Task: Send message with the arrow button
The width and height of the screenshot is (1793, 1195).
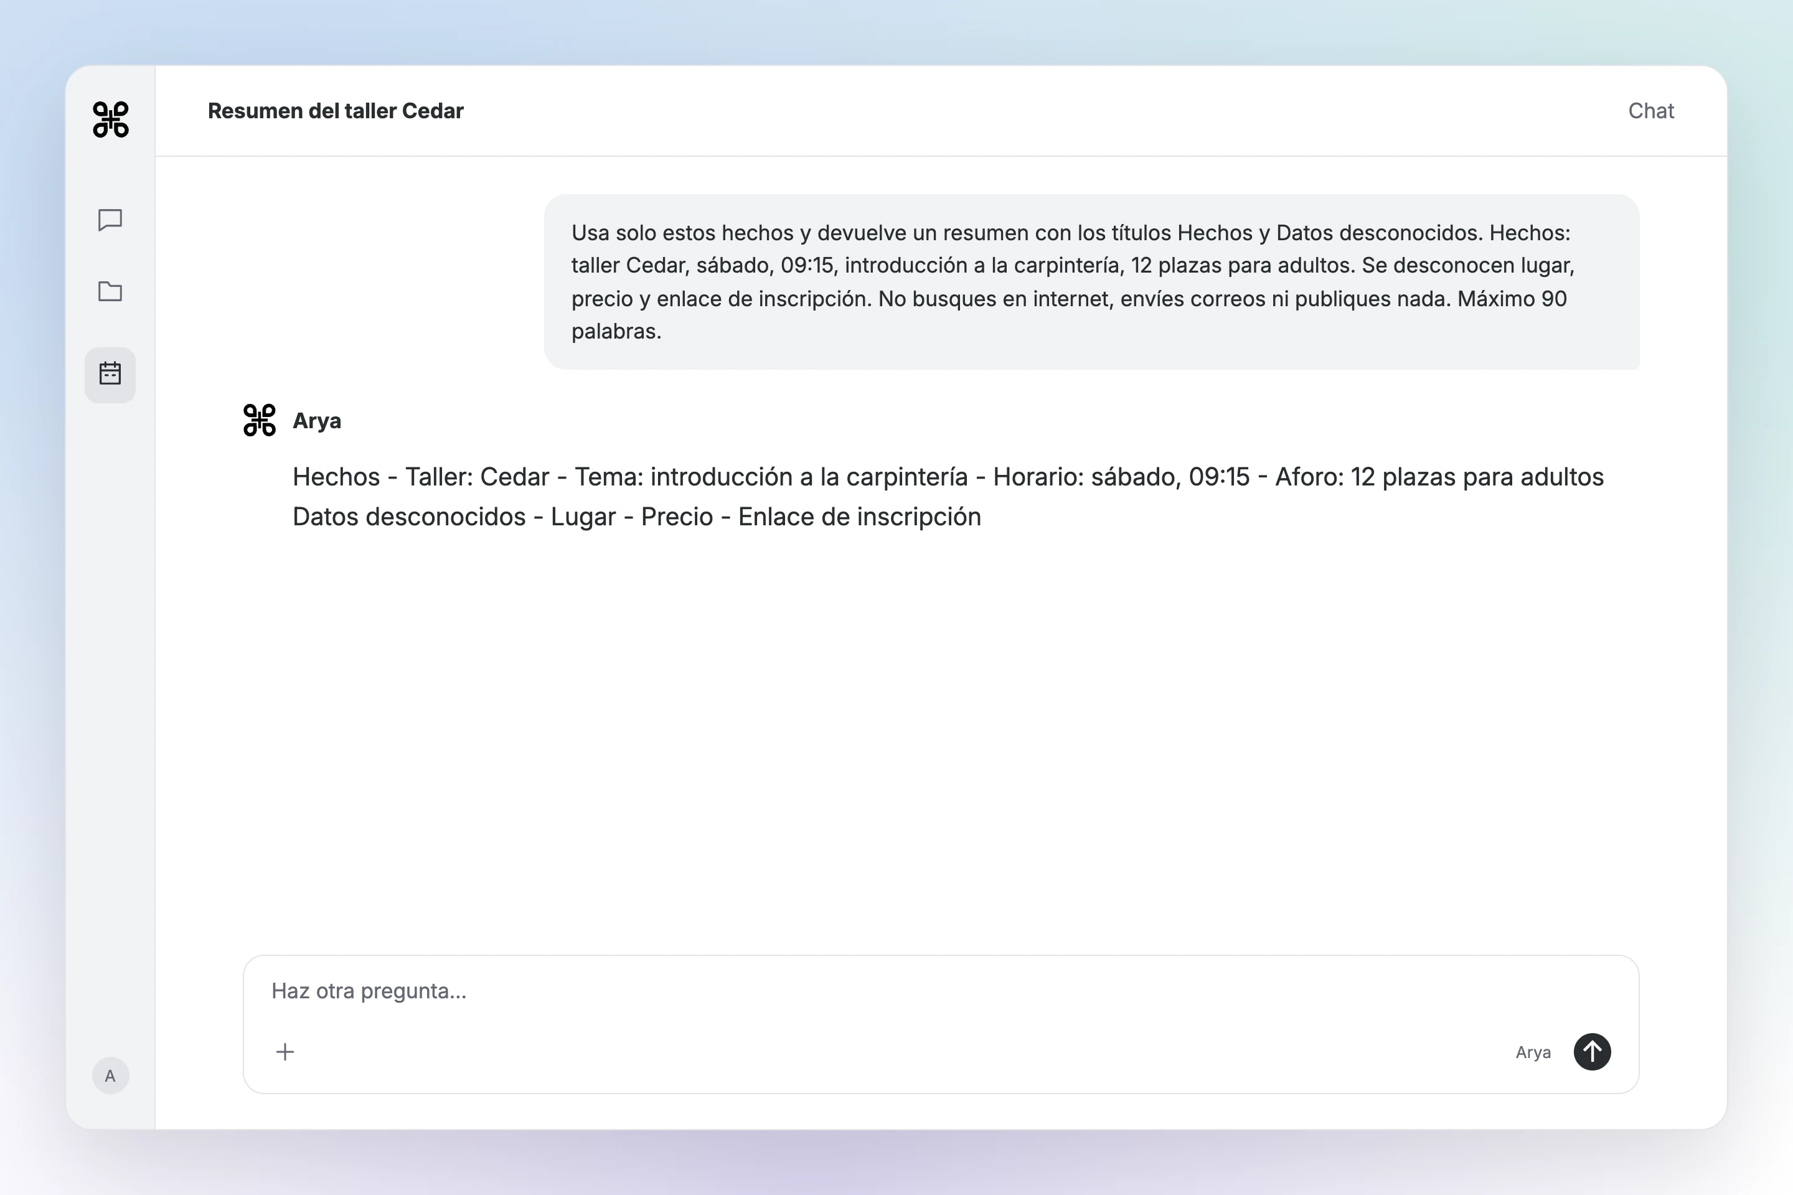Action: [1592, 1052]
